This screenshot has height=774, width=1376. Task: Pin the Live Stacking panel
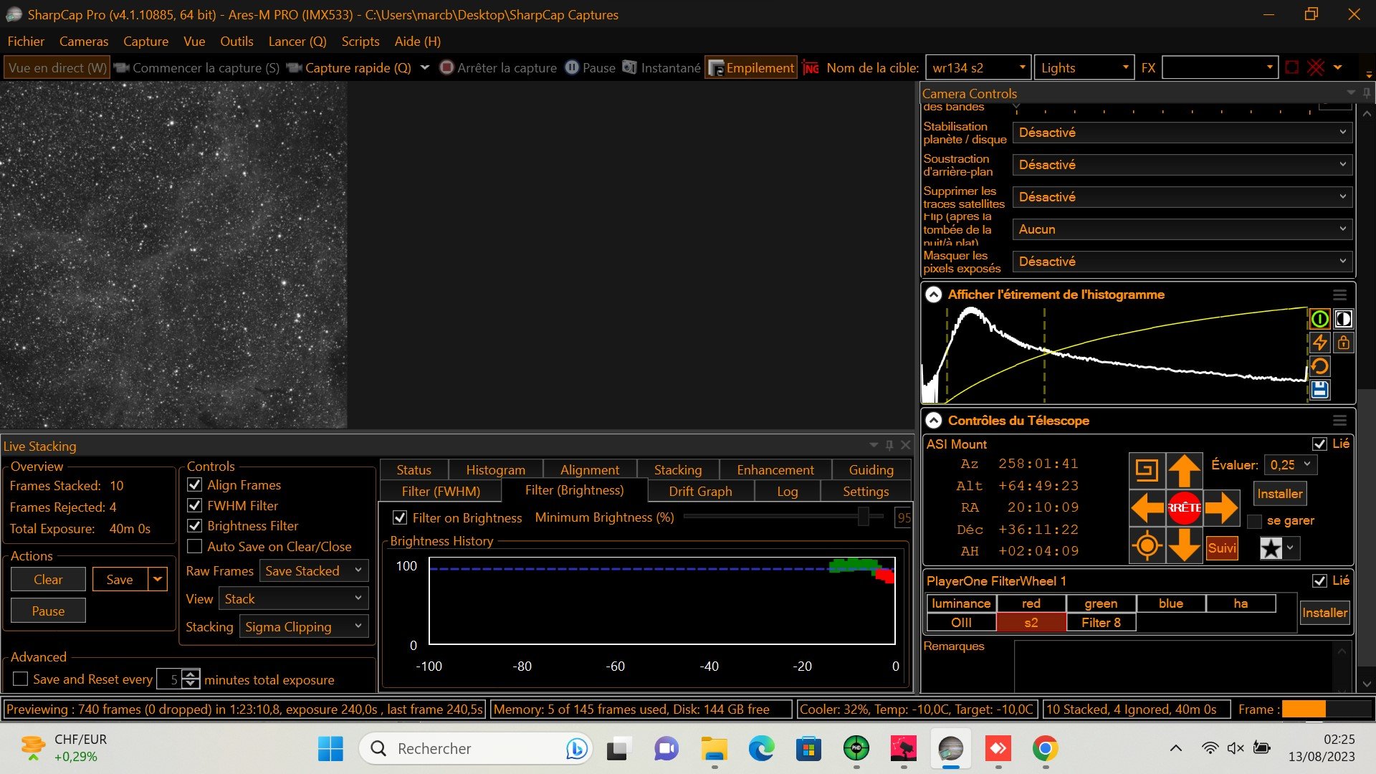coord(889,445)
